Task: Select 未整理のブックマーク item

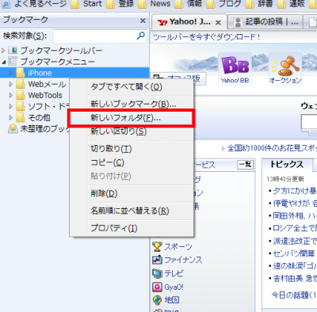Action: pyautogui.click(x=45, y=128)
